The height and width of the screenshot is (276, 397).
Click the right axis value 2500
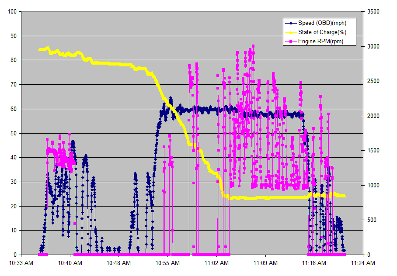(373, 81)
